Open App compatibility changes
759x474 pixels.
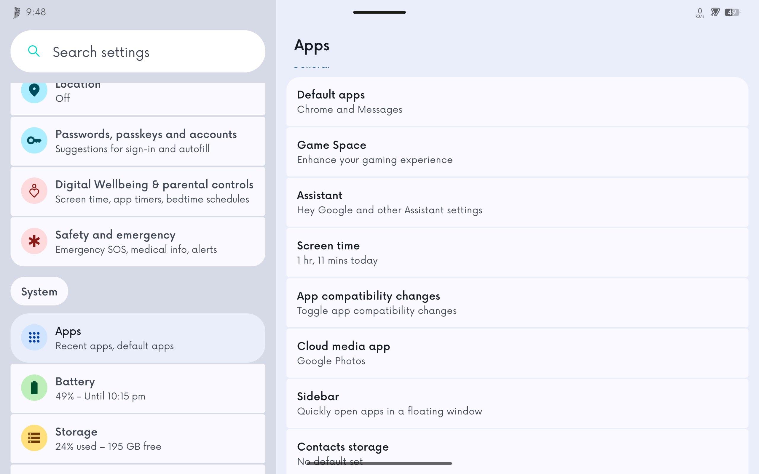pos(517,303)
